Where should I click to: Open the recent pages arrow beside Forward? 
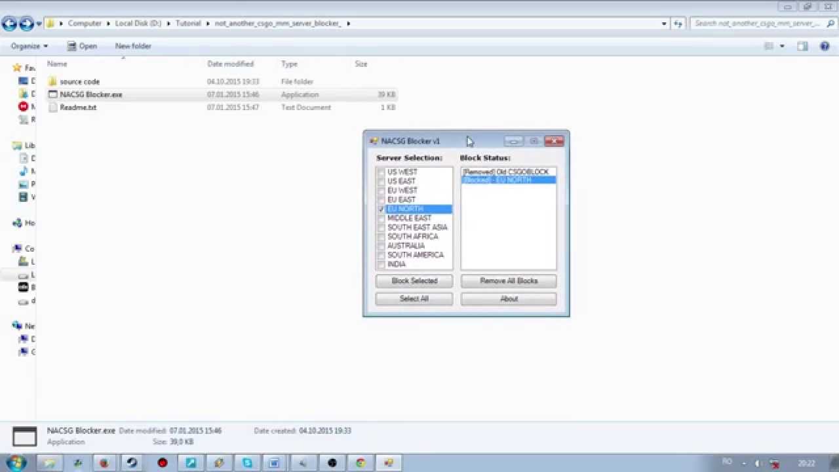[39, 24]
